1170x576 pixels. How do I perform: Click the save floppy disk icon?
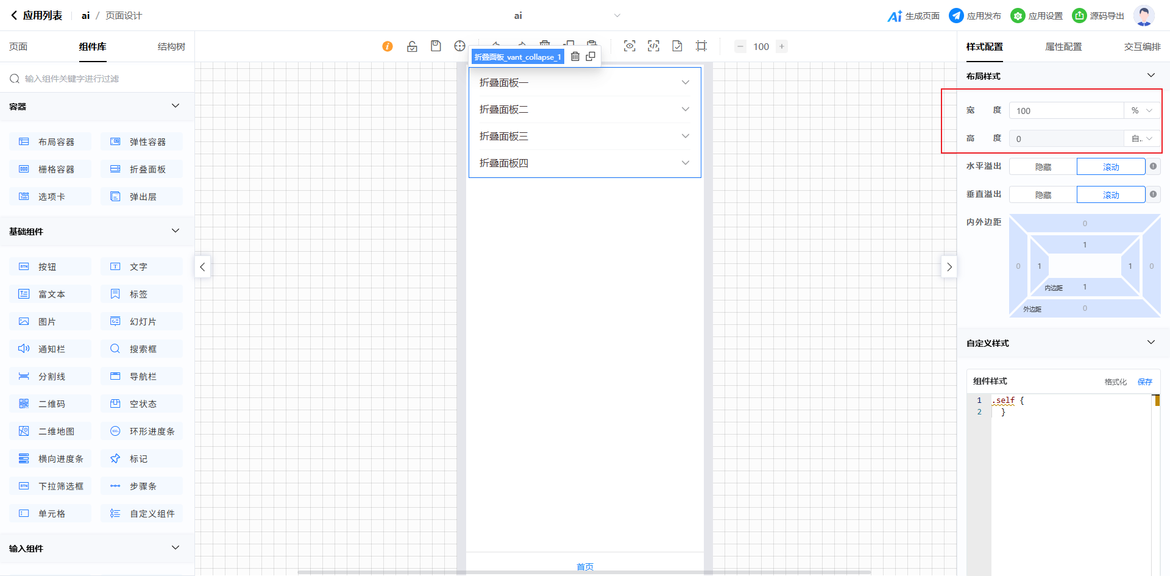[436, 46]
